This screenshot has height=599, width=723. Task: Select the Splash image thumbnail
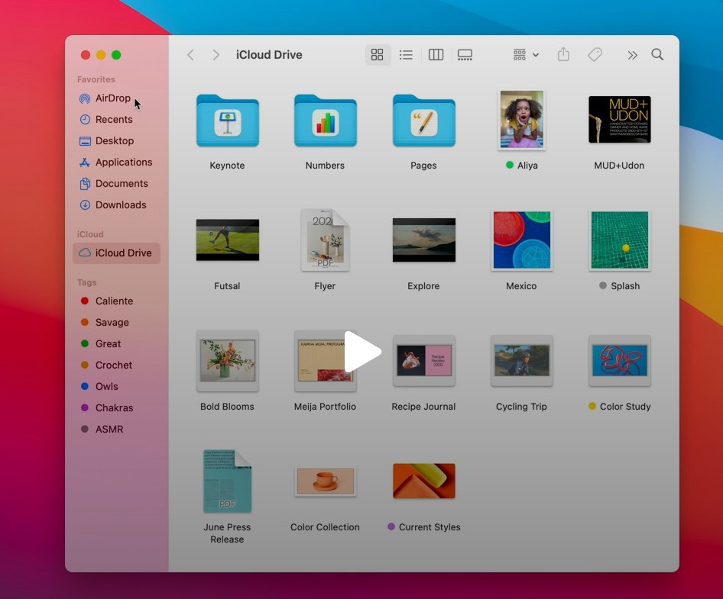click(619, 240)
